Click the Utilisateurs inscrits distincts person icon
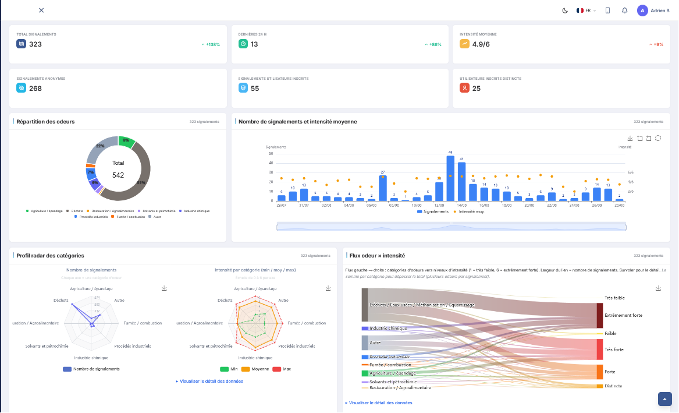 point(464,88)
